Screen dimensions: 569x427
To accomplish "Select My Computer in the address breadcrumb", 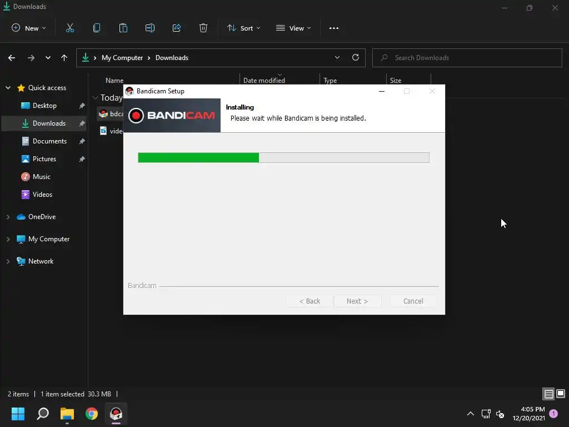I will pyautogui.click(x=122, y=58).
